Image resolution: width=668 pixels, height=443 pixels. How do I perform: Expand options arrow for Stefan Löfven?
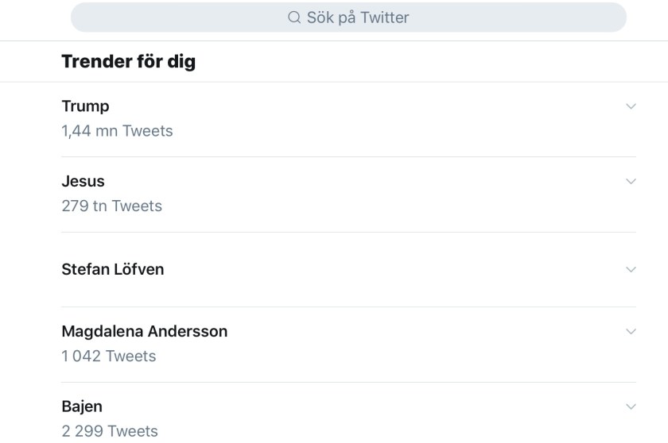pyautogui.click(x=631, y=270)
